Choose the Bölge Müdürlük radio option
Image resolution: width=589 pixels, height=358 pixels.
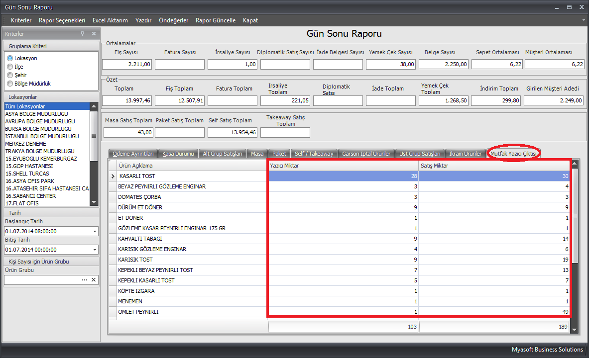pyautogui.click(x=10, y=84)
